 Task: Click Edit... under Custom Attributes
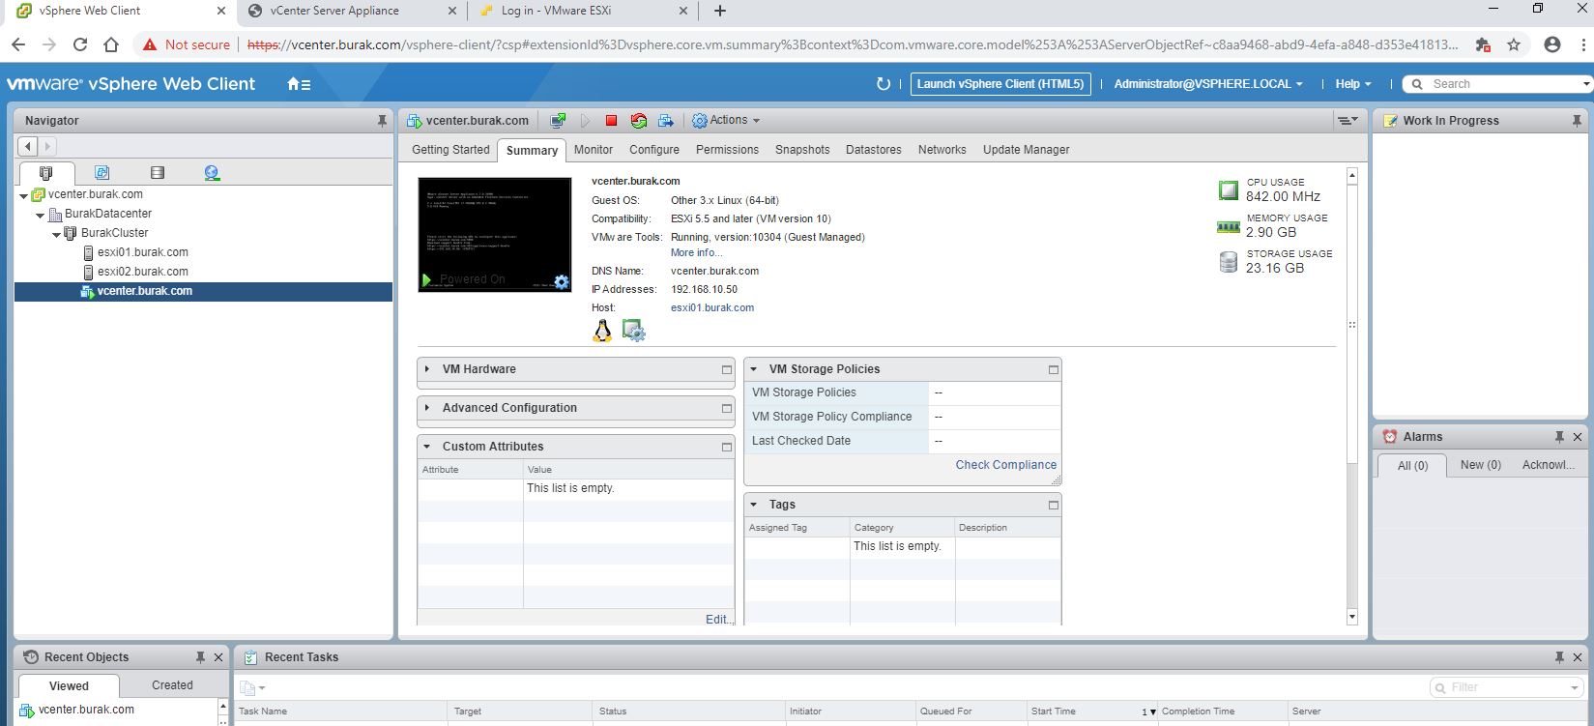pos(720,620)
